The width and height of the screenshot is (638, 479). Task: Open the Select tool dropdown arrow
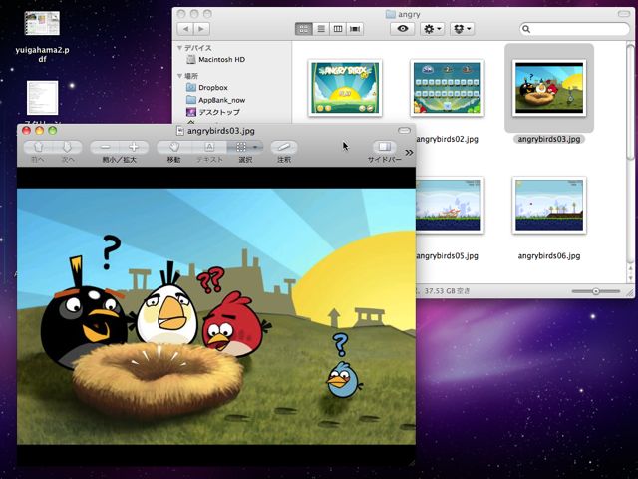click(x=256, y=147)
